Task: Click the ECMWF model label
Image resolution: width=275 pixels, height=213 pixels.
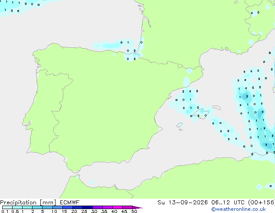Action: pos(70,203)
